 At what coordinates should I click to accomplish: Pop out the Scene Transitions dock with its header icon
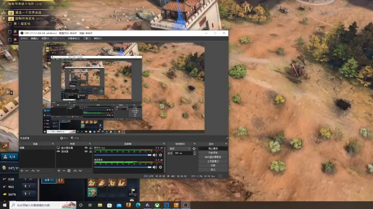pyautogui.click(x=194, y=144)
